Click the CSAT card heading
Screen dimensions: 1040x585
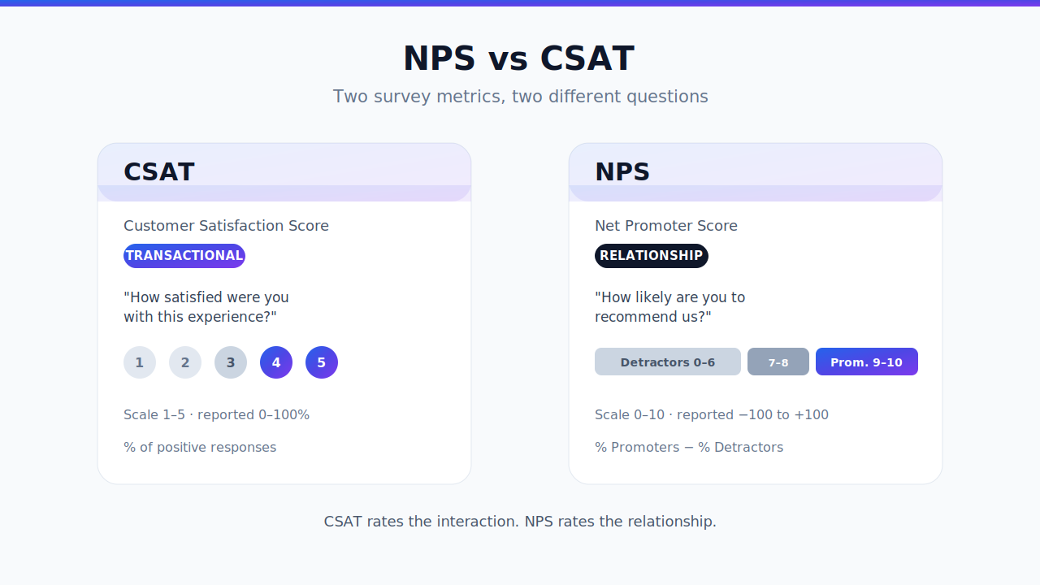pos(159,172)
